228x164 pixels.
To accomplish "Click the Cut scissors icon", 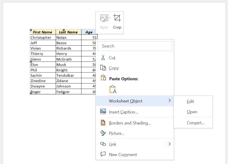I will click(103, 57).
